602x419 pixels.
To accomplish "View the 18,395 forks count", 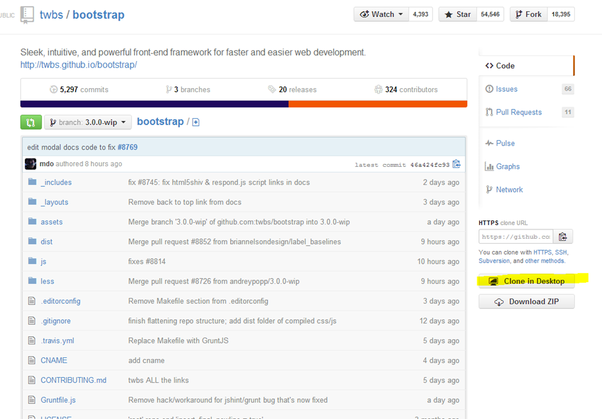I will pyautogui.click(x=561, y=14).
